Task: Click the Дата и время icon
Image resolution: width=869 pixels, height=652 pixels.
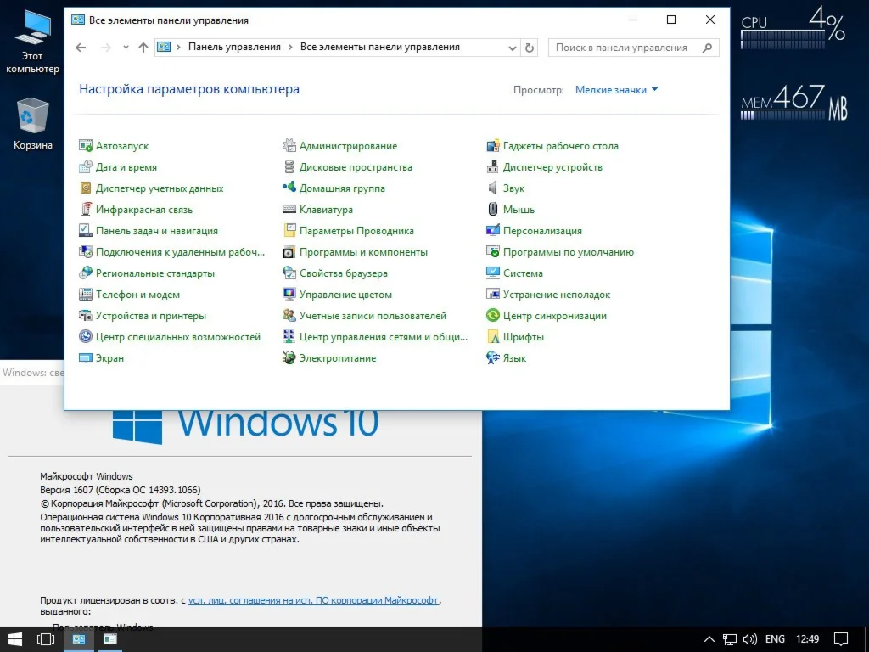Action: point(86,167)
